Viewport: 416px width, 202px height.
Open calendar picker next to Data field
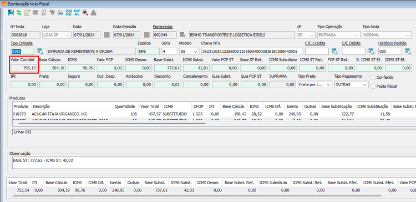pyautogui.click(x=106, y=35)
